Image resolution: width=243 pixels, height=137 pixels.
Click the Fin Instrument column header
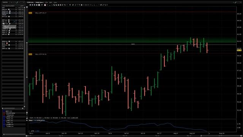tap(8, 6)
